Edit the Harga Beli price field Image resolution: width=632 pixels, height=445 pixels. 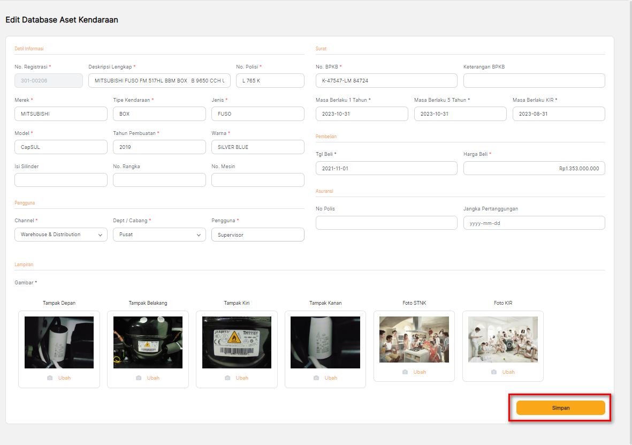pyautogui.click(x=534, y=168)
